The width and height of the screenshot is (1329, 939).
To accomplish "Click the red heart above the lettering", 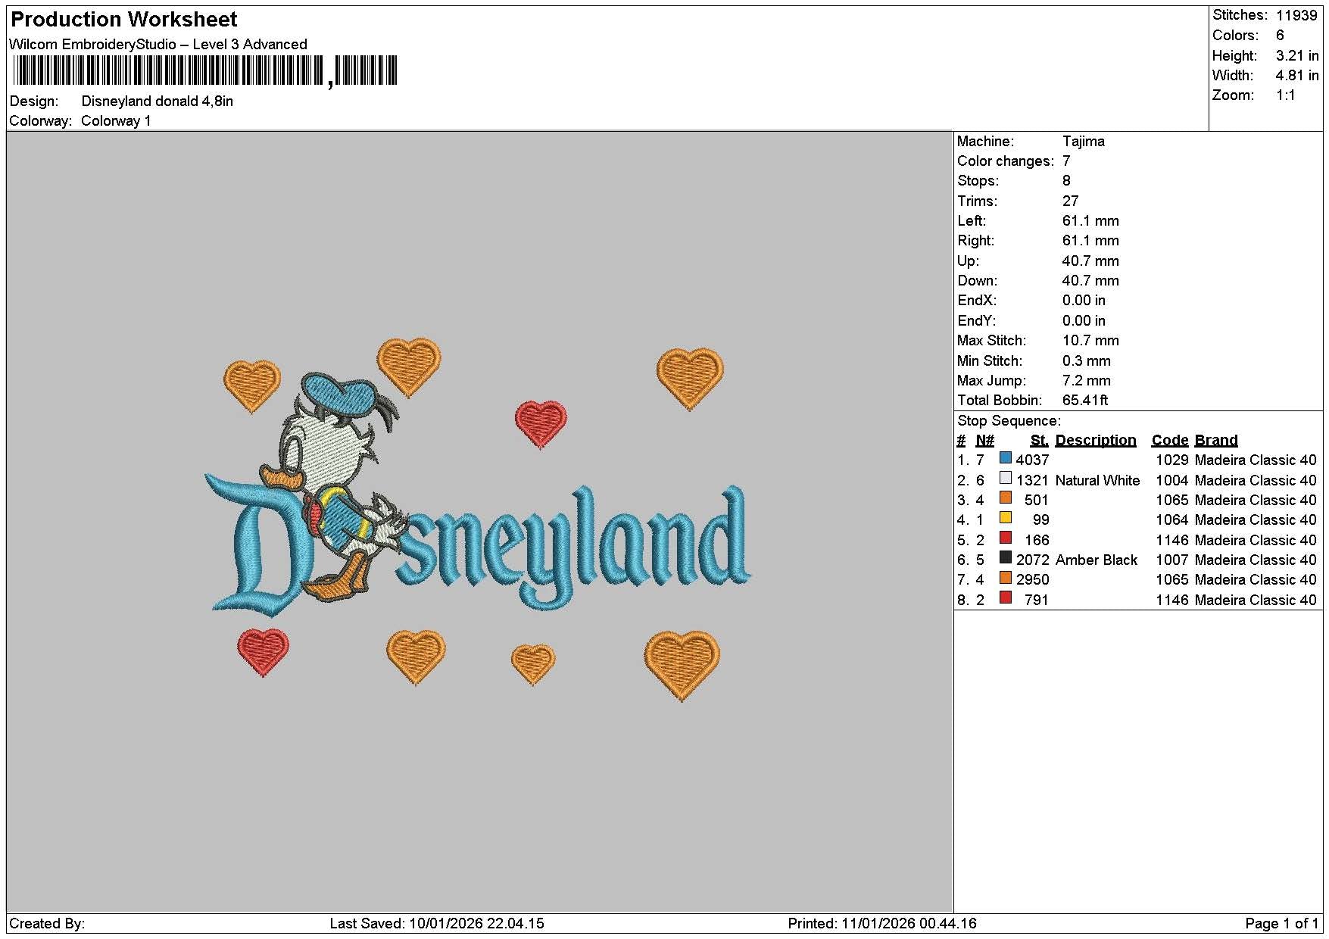I will 541,424.
